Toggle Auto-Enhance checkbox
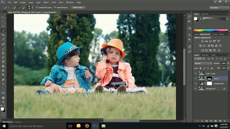The image size is (230, 129). (x=55, y=7)
